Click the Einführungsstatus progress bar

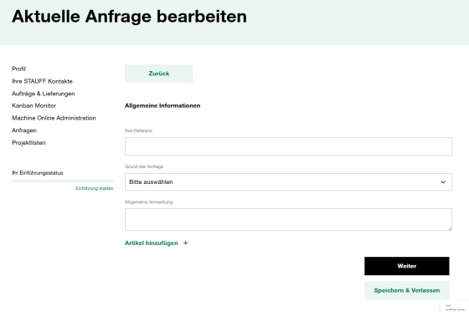63,182
